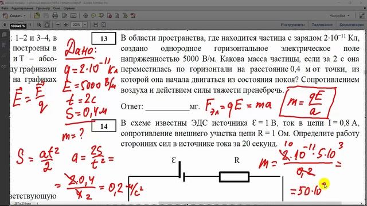Open the Справка menu
This screenshot has height=206, width=367.
pyautogui.click(x=69, y=8)
